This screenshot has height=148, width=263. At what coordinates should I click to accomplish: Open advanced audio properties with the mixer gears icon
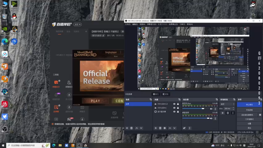tap(184, 128)
